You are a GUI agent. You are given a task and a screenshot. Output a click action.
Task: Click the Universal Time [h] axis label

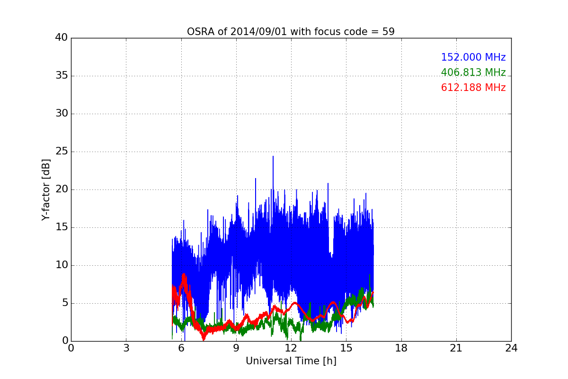pyautogui.click(x=291, y=361)
